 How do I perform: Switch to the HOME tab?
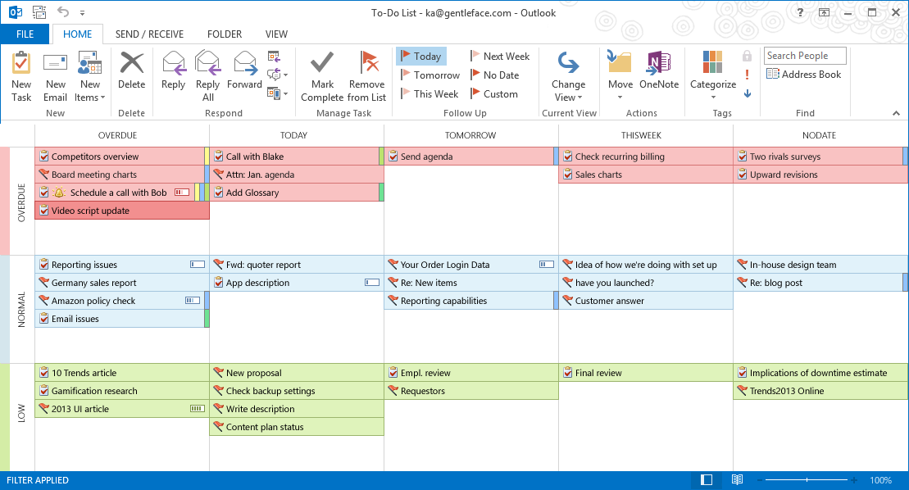pos(77,34)
